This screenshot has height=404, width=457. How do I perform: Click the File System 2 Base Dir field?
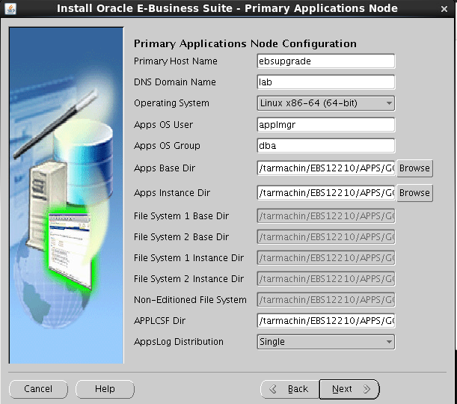pyautogui.click(x=326, y=237)
